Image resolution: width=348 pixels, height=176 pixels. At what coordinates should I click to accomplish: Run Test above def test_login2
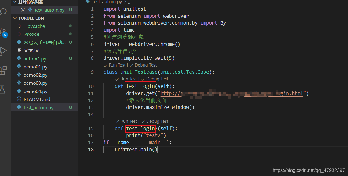point(128,121)
